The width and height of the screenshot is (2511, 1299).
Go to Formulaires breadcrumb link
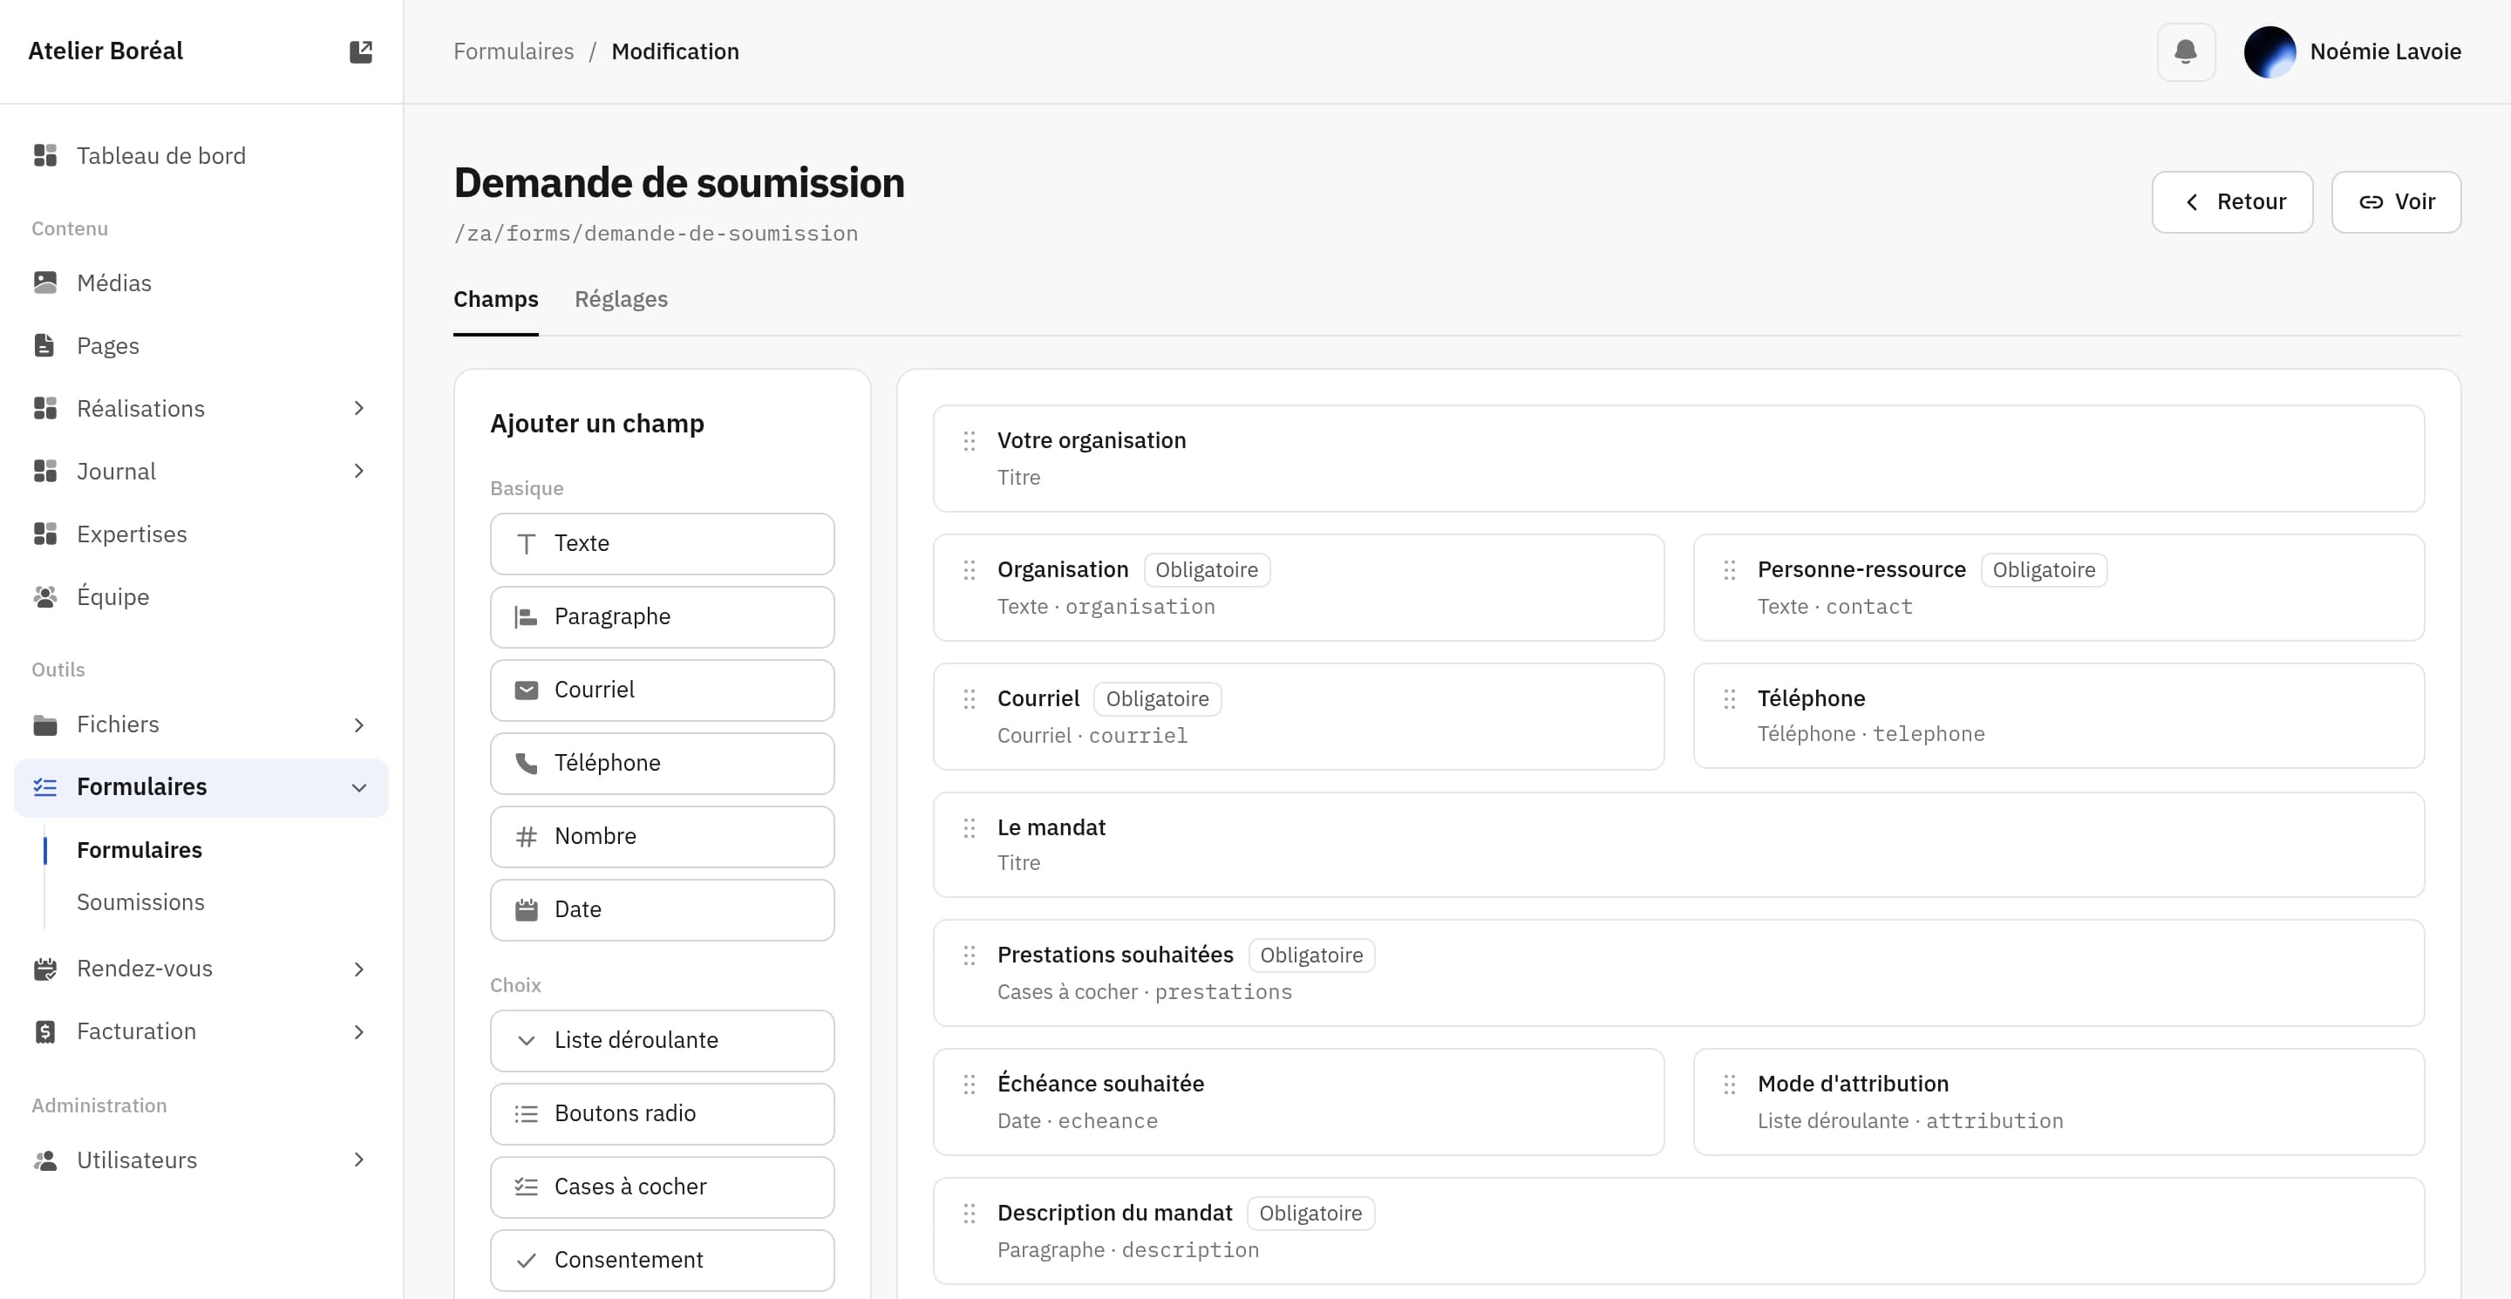514,51
